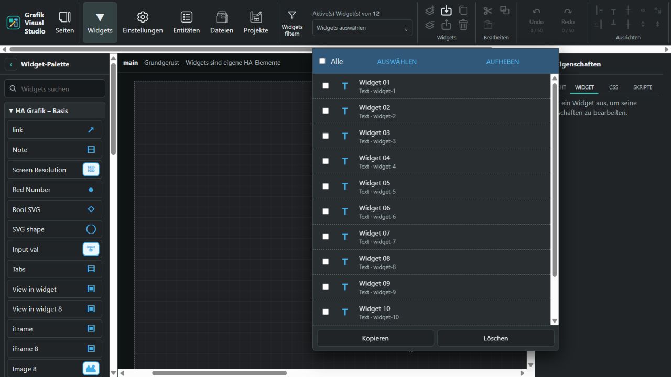Click the Löschen button
This screenshot has width=671, height=377.
pyautogui.click(x=496, y=338)
